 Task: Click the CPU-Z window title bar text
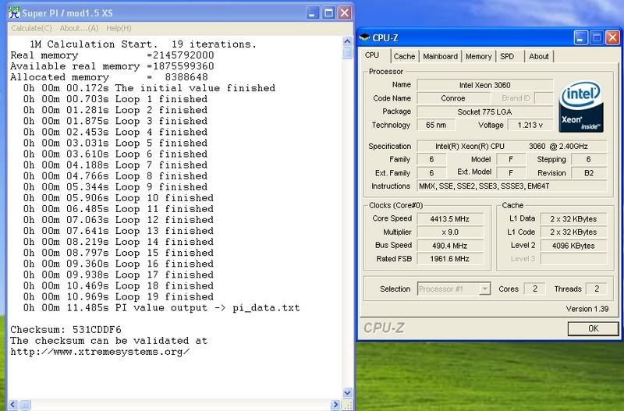[x=385, y=37]
